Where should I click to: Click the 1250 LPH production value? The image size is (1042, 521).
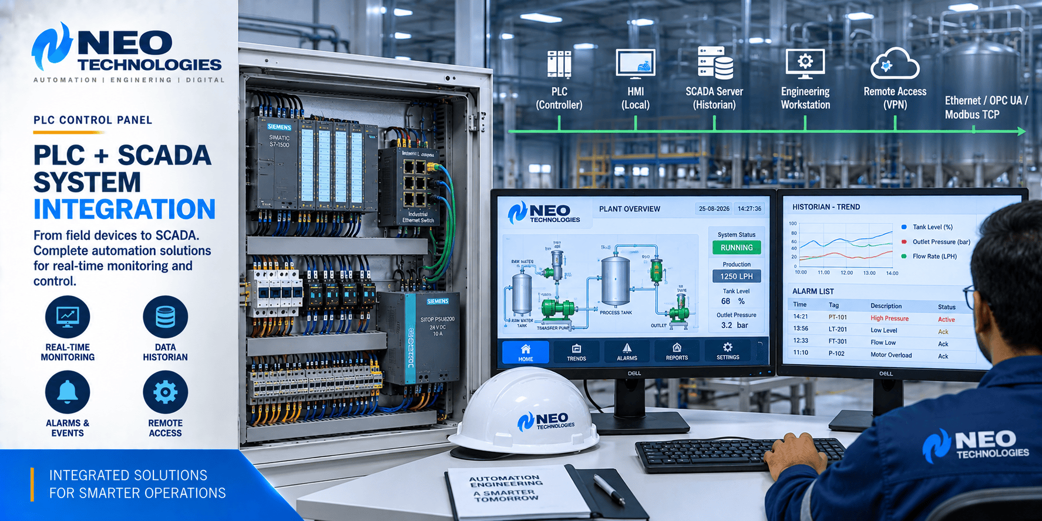click(x=737, y=276)
